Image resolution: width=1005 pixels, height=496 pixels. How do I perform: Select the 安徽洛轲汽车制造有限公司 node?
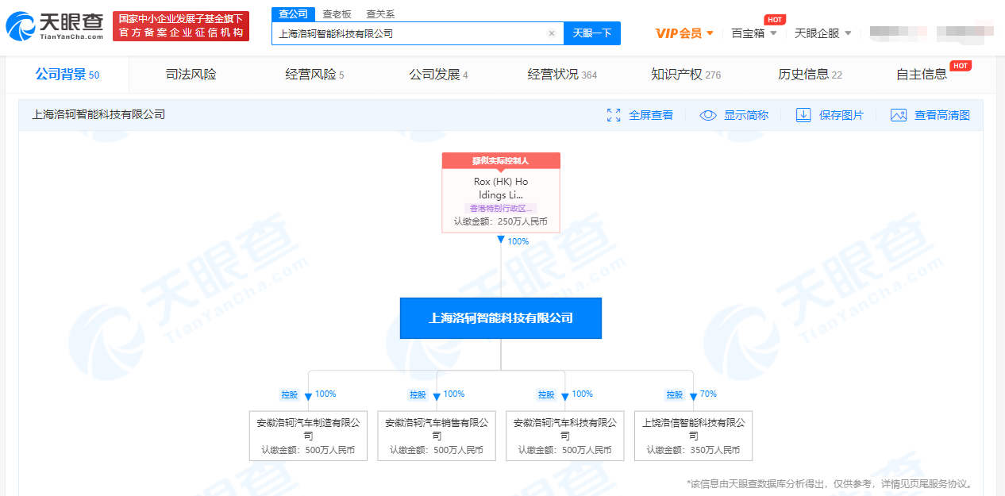pyautogui.click(x=308, y=436)
